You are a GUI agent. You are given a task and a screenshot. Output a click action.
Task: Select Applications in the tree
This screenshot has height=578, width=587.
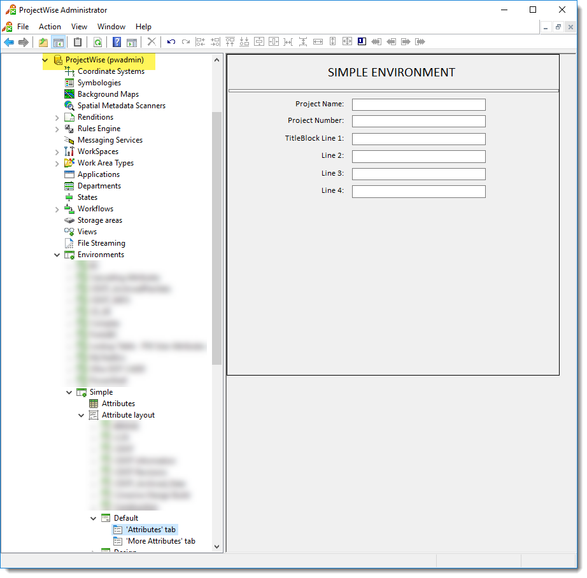coord(99,174)
